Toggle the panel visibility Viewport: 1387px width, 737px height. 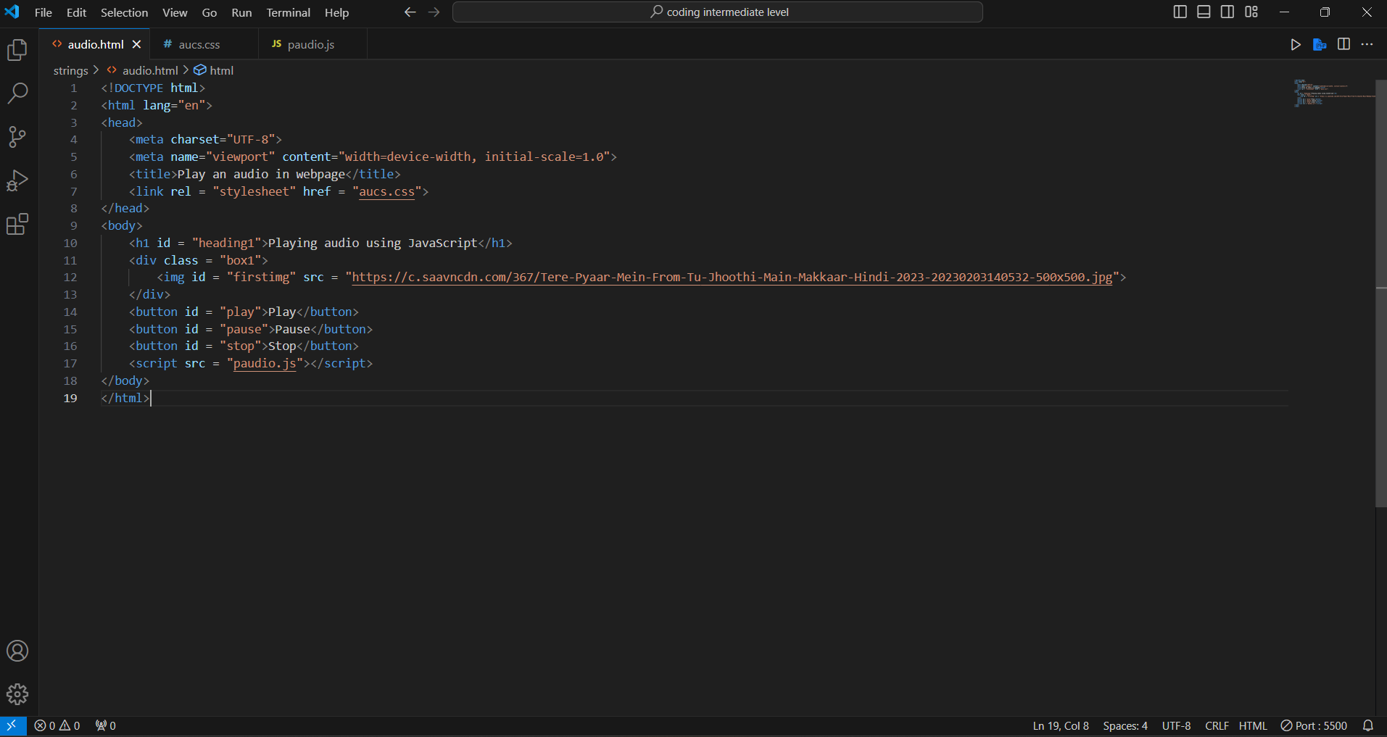coord(1204,12)
